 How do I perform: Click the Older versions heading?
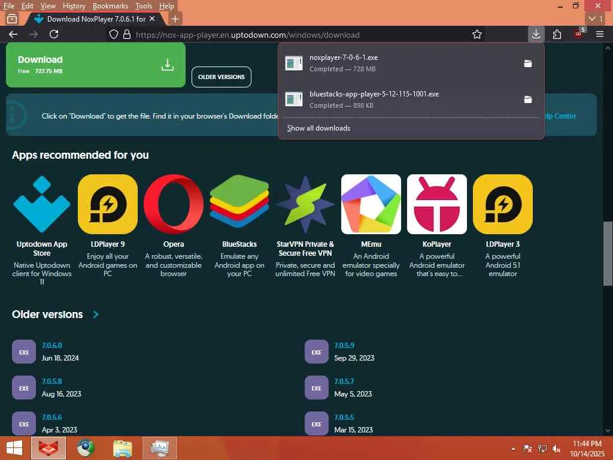(x=47, y=314)
